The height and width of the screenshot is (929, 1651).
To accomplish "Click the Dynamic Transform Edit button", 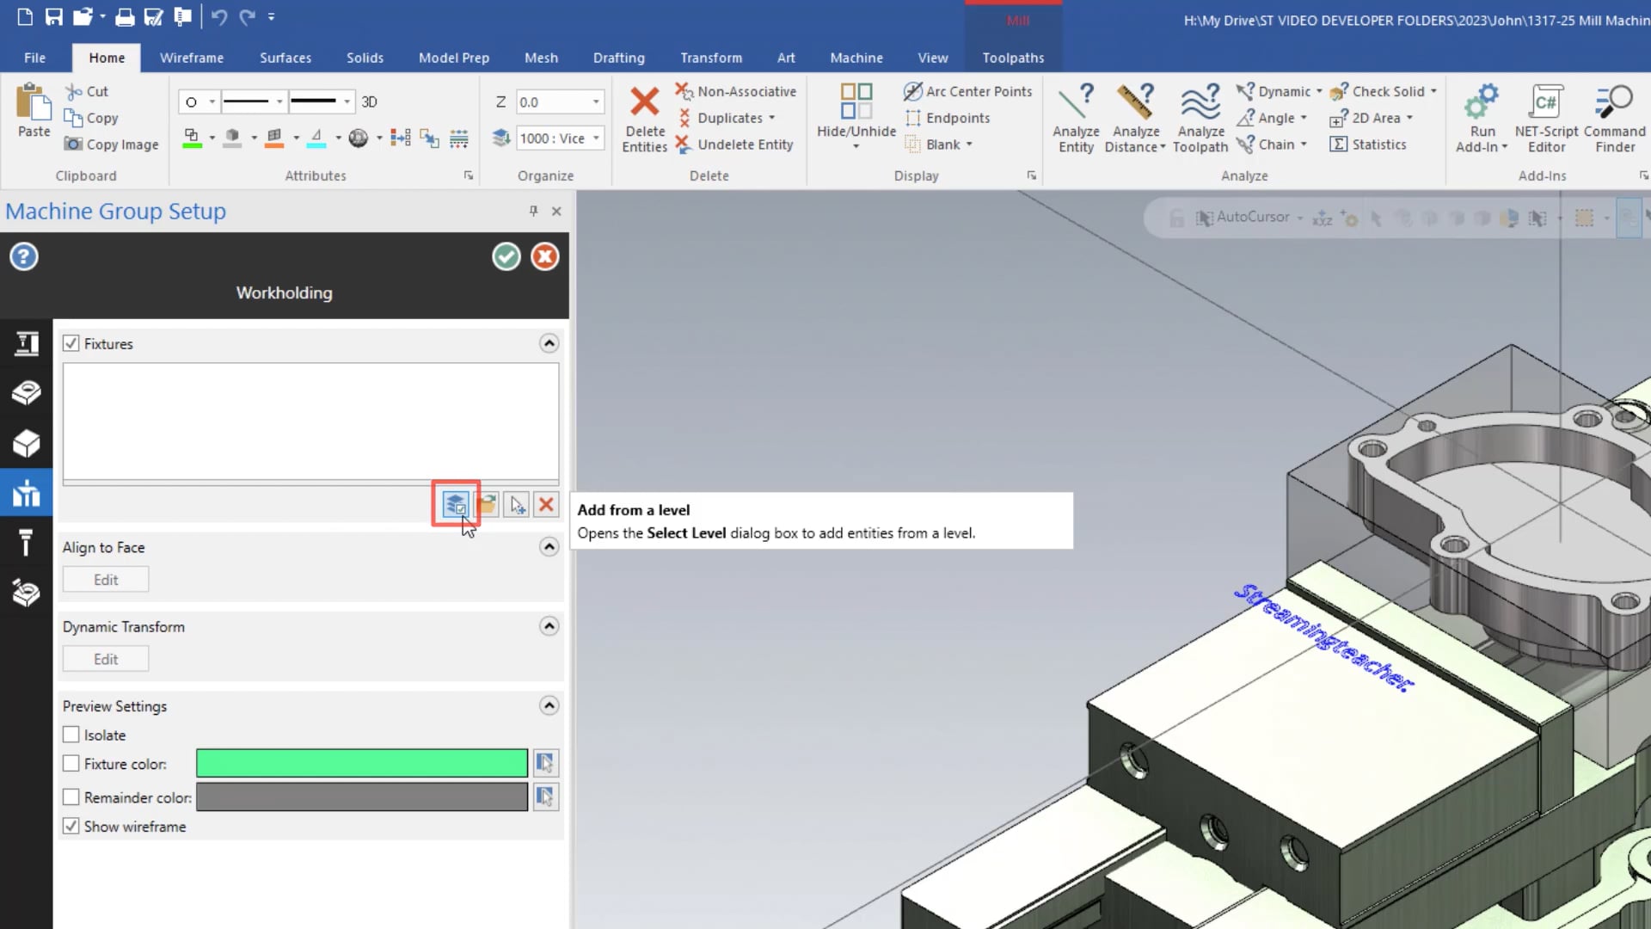I will click(x=104, y=658).
